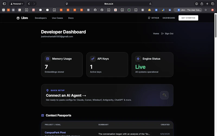Click the Libro logo
Screen dimensions: 217x136
pos(22,18)
